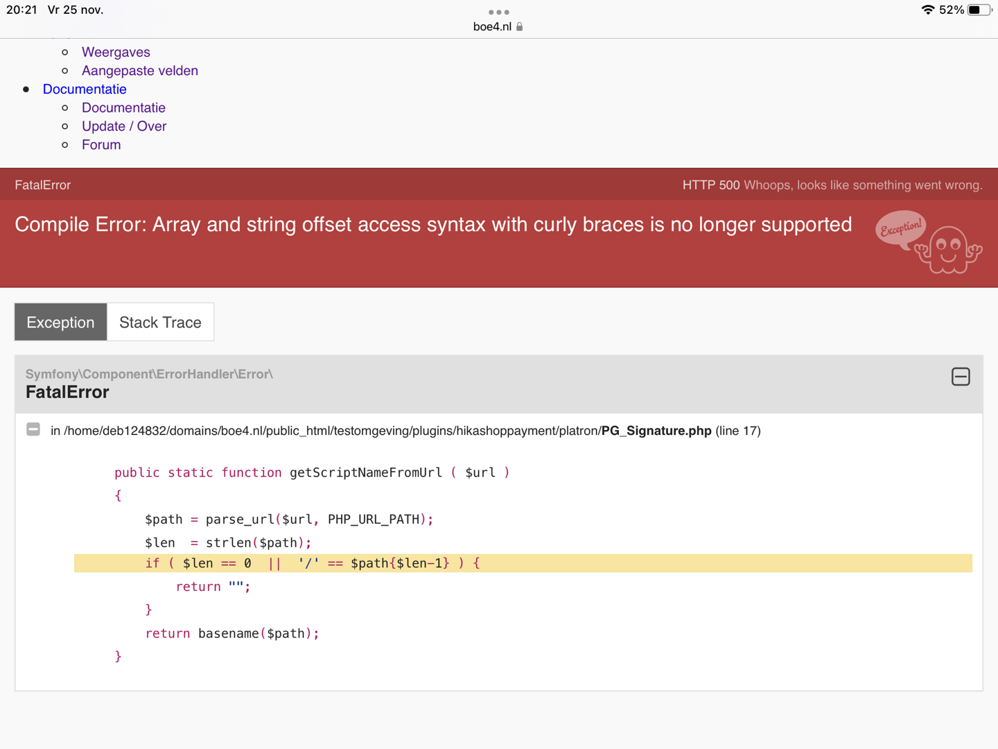Screen dimensions: 998x749
Task: Tap the three-dot multitasking icon
Action: pyautogui.click(x=499, y=12)
